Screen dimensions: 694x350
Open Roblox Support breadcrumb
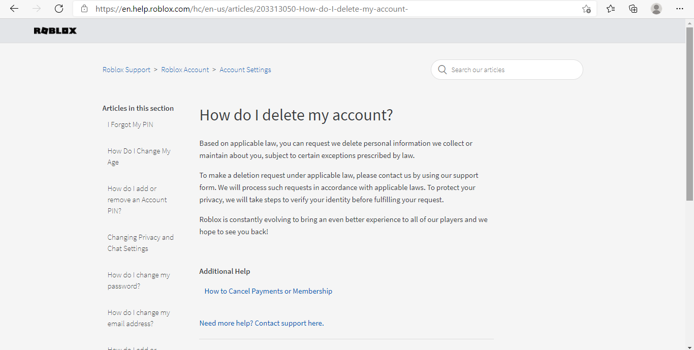127,70
